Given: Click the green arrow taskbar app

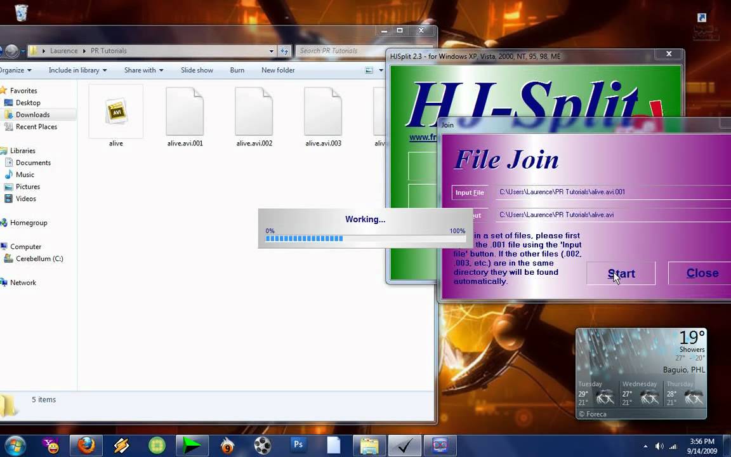Looking at the screenshot, I should tap(192, 446).
